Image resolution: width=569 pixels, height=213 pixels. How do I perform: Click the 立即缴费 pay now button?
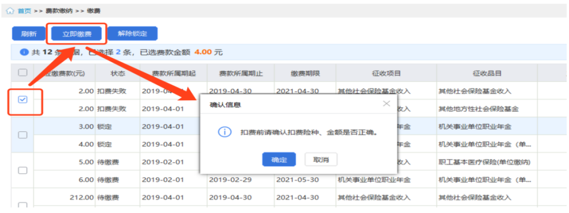[77, 34]
